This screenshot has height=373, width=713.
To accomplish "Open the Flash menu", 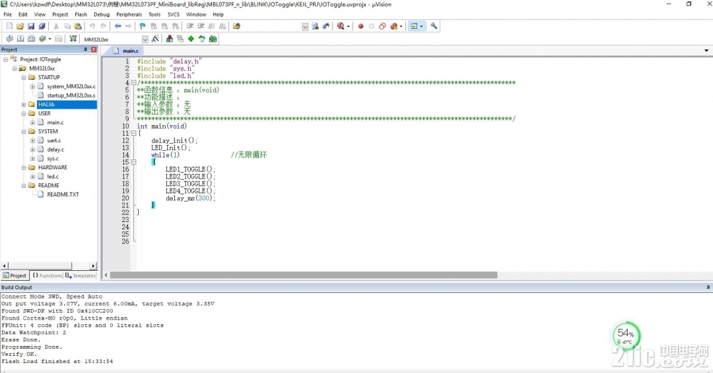I will coord(81,14).
